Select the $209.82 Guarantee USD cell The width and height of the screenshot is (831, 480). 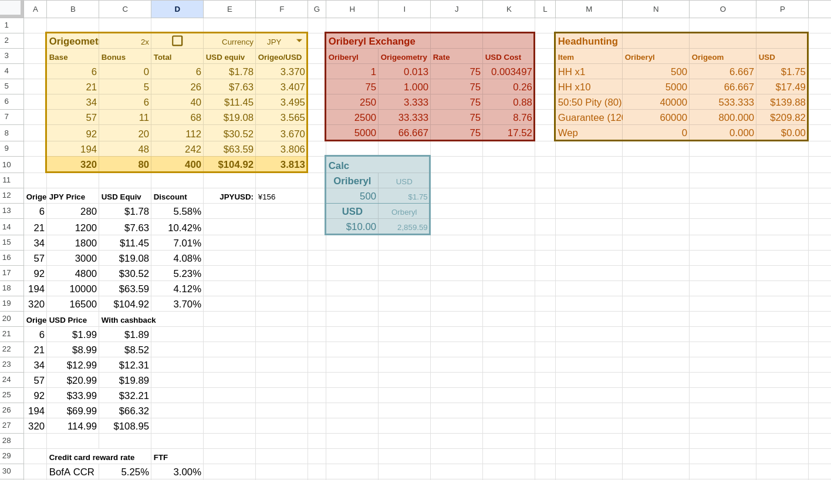click(782, 117)
